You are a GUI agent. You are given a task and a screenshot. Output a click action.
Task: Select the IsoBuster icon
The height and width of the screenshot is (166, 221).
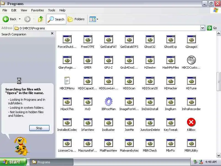(x=109, y=122)
